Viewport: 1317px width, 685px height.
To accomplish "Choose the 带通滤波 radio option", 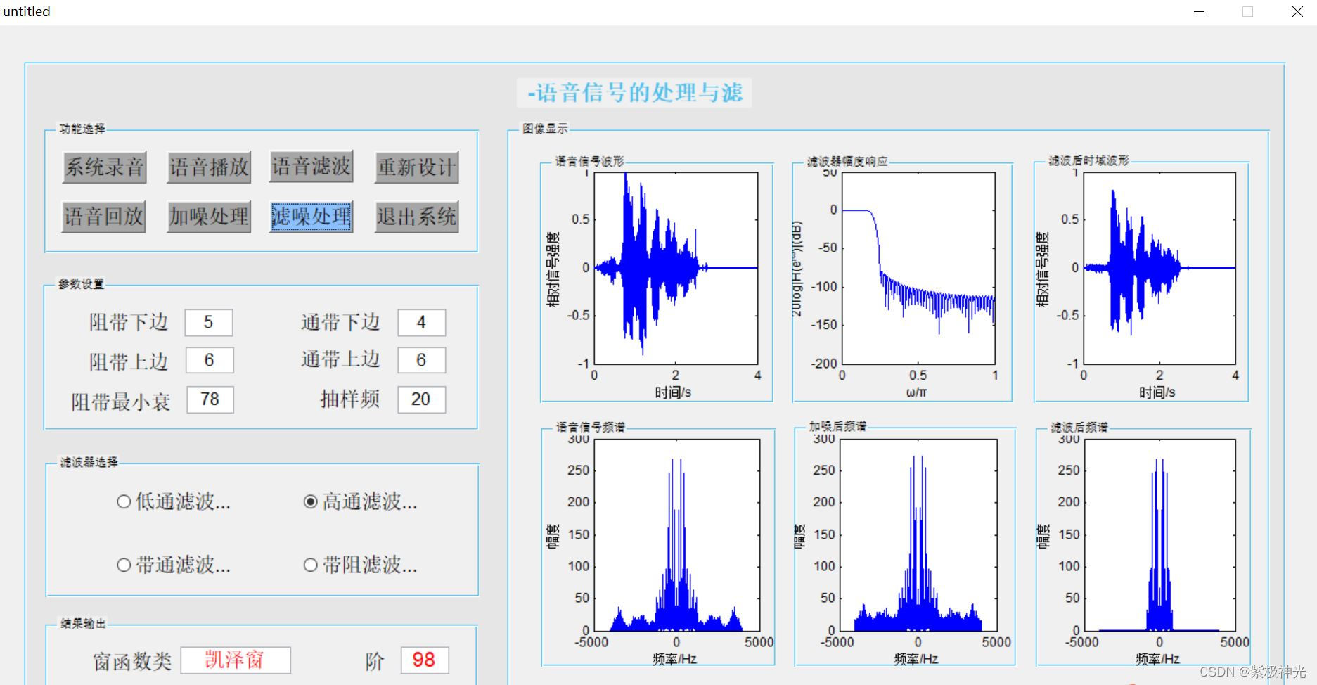I will pyautogui.click(x=174, y=565).
